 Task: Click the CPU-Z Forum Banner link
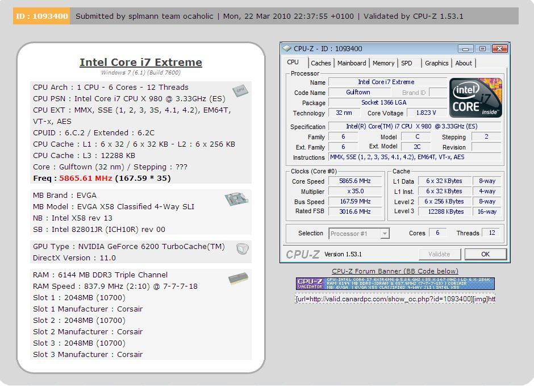(395, 271)
